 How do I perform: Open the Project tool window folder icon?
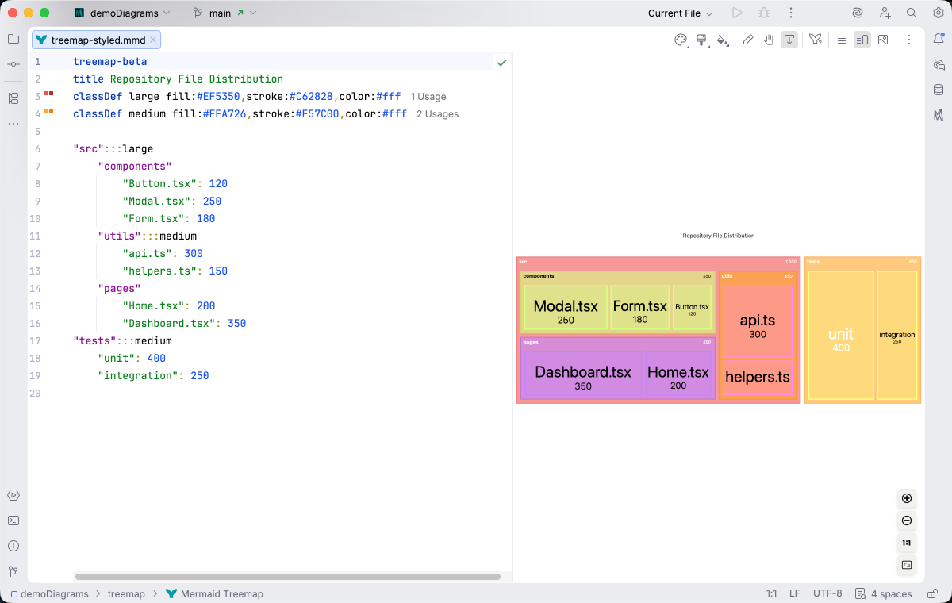click(13, 39)
